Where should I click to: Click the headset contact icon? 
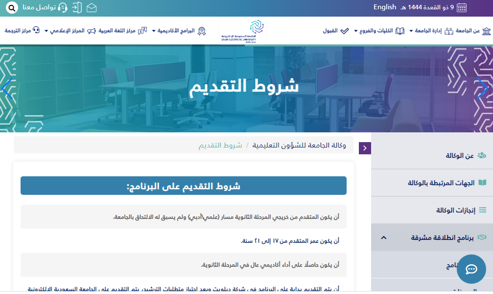point(63,7)
